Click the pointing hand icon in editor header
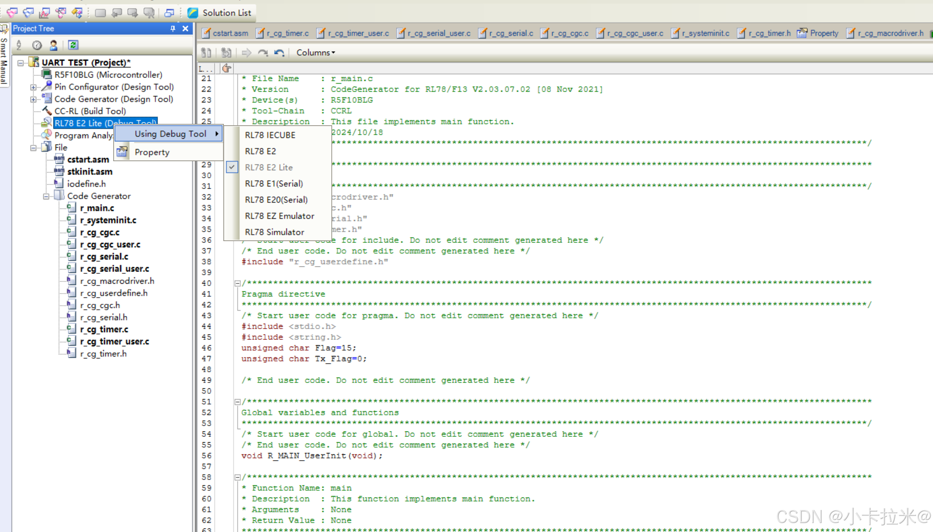 227,68
